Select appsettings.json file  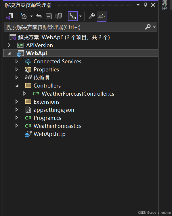point(54,110)
